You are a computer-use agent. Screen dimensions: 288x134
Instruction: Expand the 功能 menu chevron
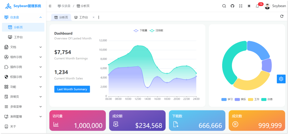point(41,87)
